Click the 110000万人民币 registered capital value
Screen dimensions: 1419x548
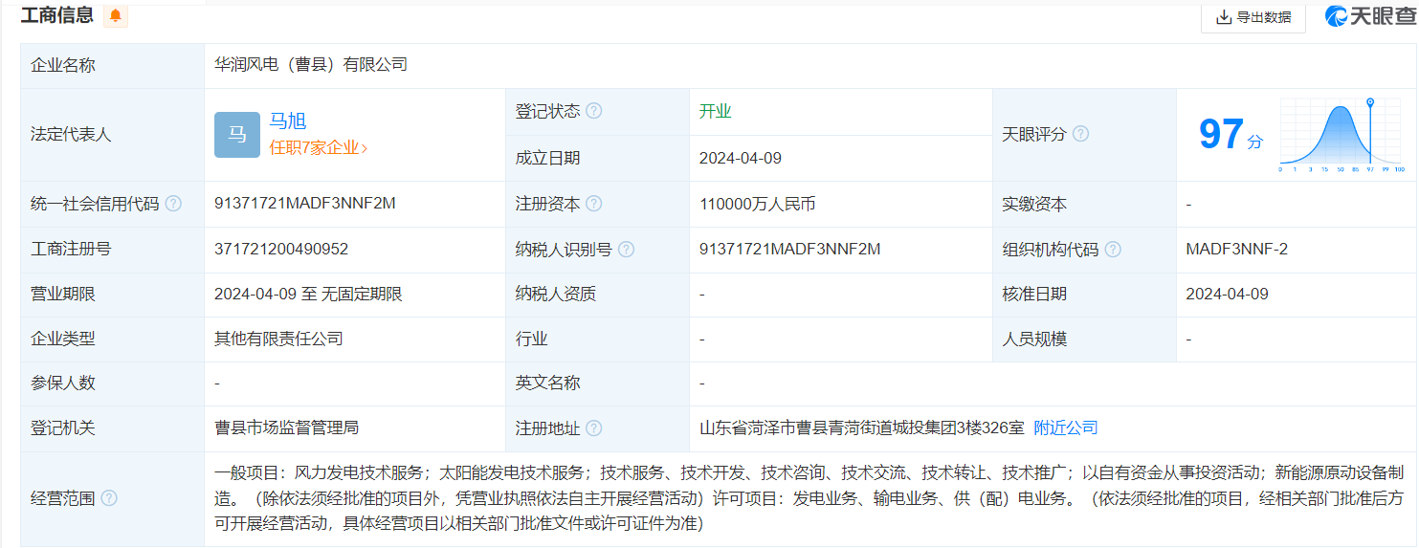(x=758, y=204)
